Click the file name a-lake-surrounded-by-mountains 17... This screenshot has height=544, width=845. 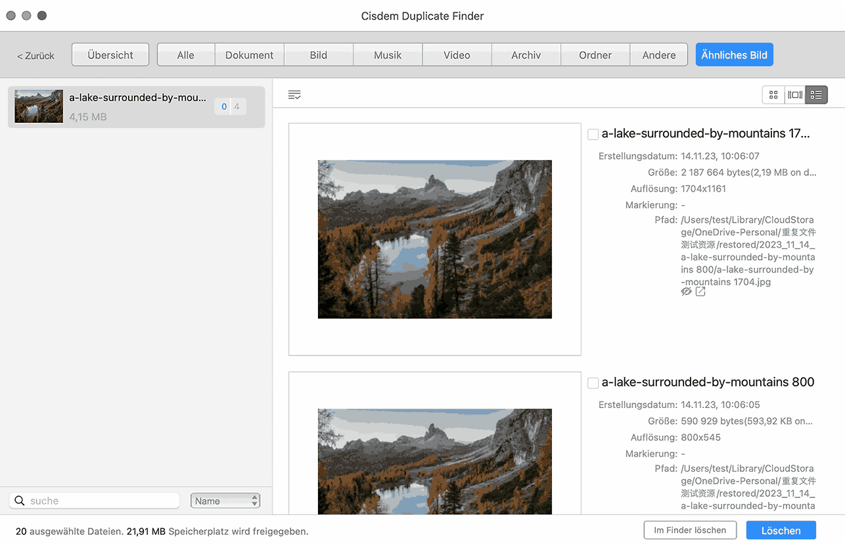(706, 133)
